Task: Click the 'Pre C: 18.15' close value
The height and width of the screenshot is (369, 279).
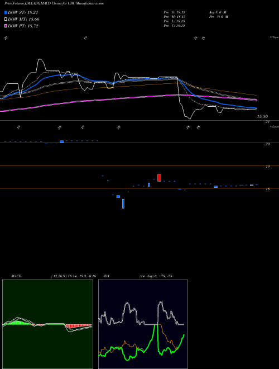Action: [x=175, y=26]
